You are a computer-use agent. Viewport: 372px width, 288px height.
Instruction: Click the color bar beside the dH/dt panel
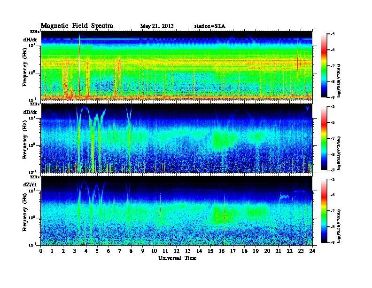click(324, 66)
